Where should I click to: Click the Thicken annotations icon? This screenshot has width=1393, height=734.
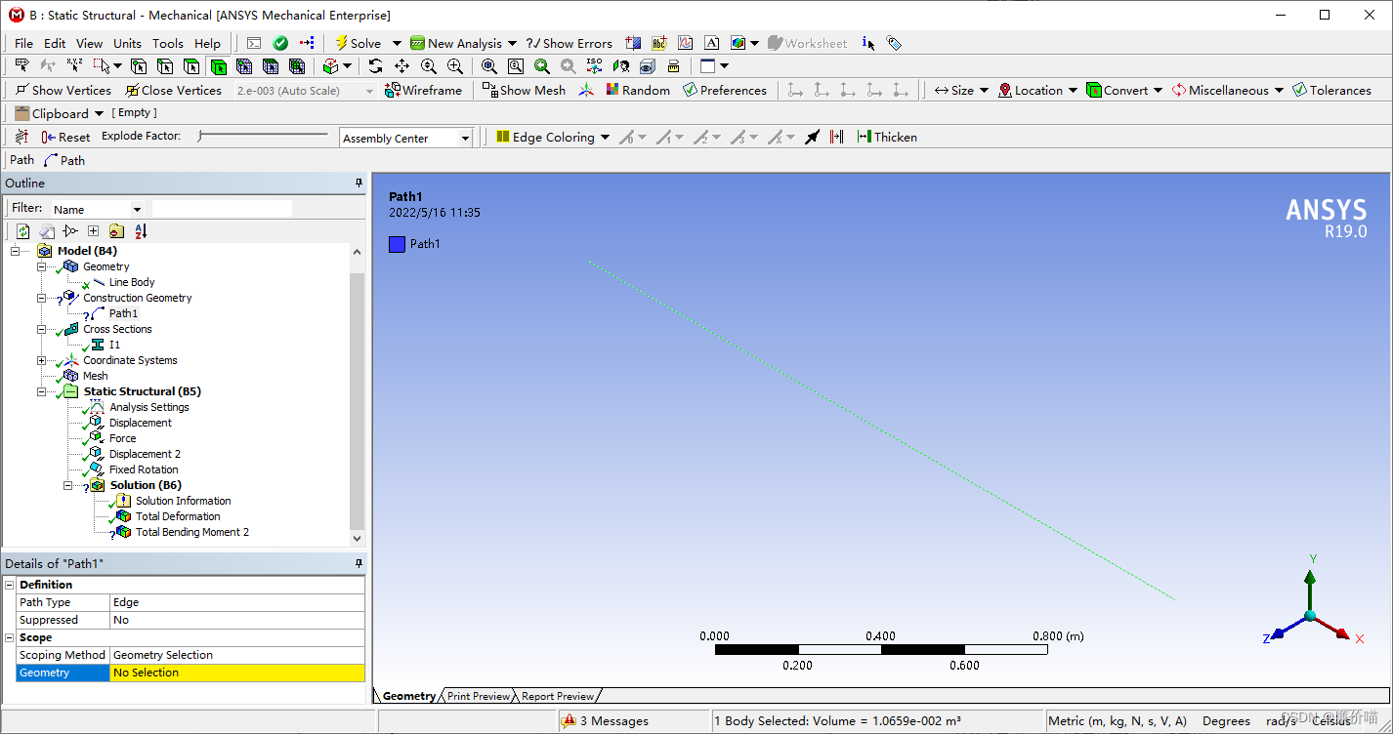[887, 137]
